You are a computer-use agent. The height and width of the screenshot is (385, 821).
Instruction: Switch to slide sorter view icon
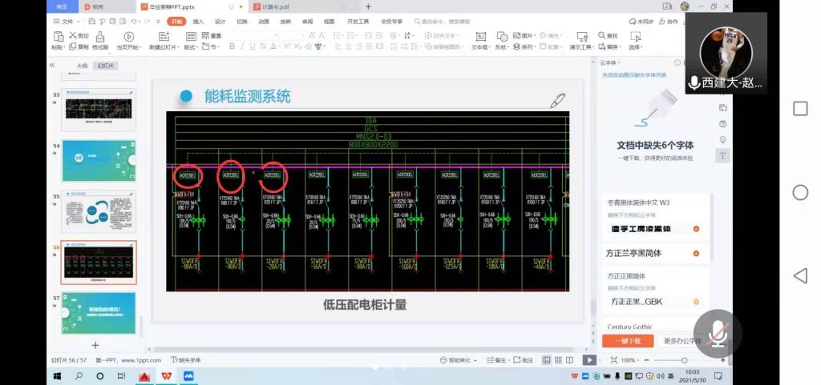click(558, 360)
